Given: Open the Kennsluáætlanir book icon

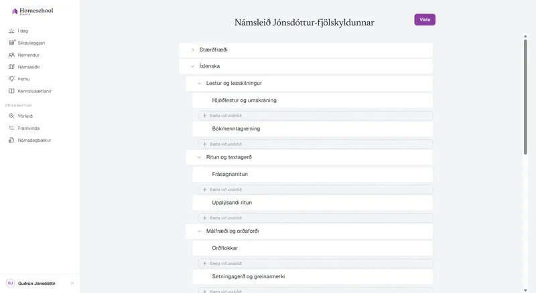Looking at the screenshot, I should tap(11, 91).
